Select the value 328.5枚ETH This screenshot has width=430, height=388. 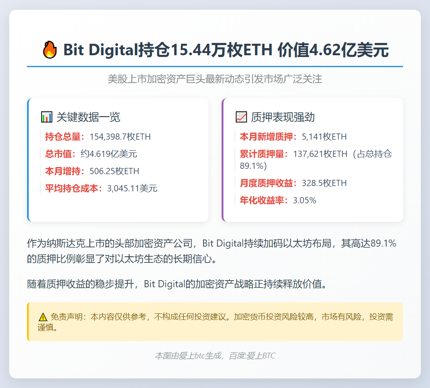(x=324, y=183)
